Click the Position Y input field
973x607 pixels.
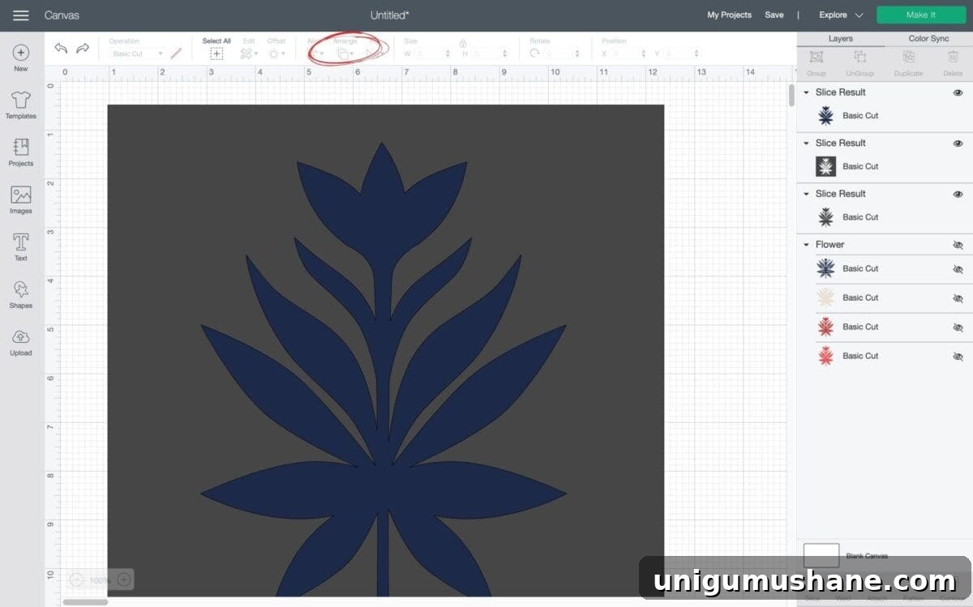[x=682, y=53]
